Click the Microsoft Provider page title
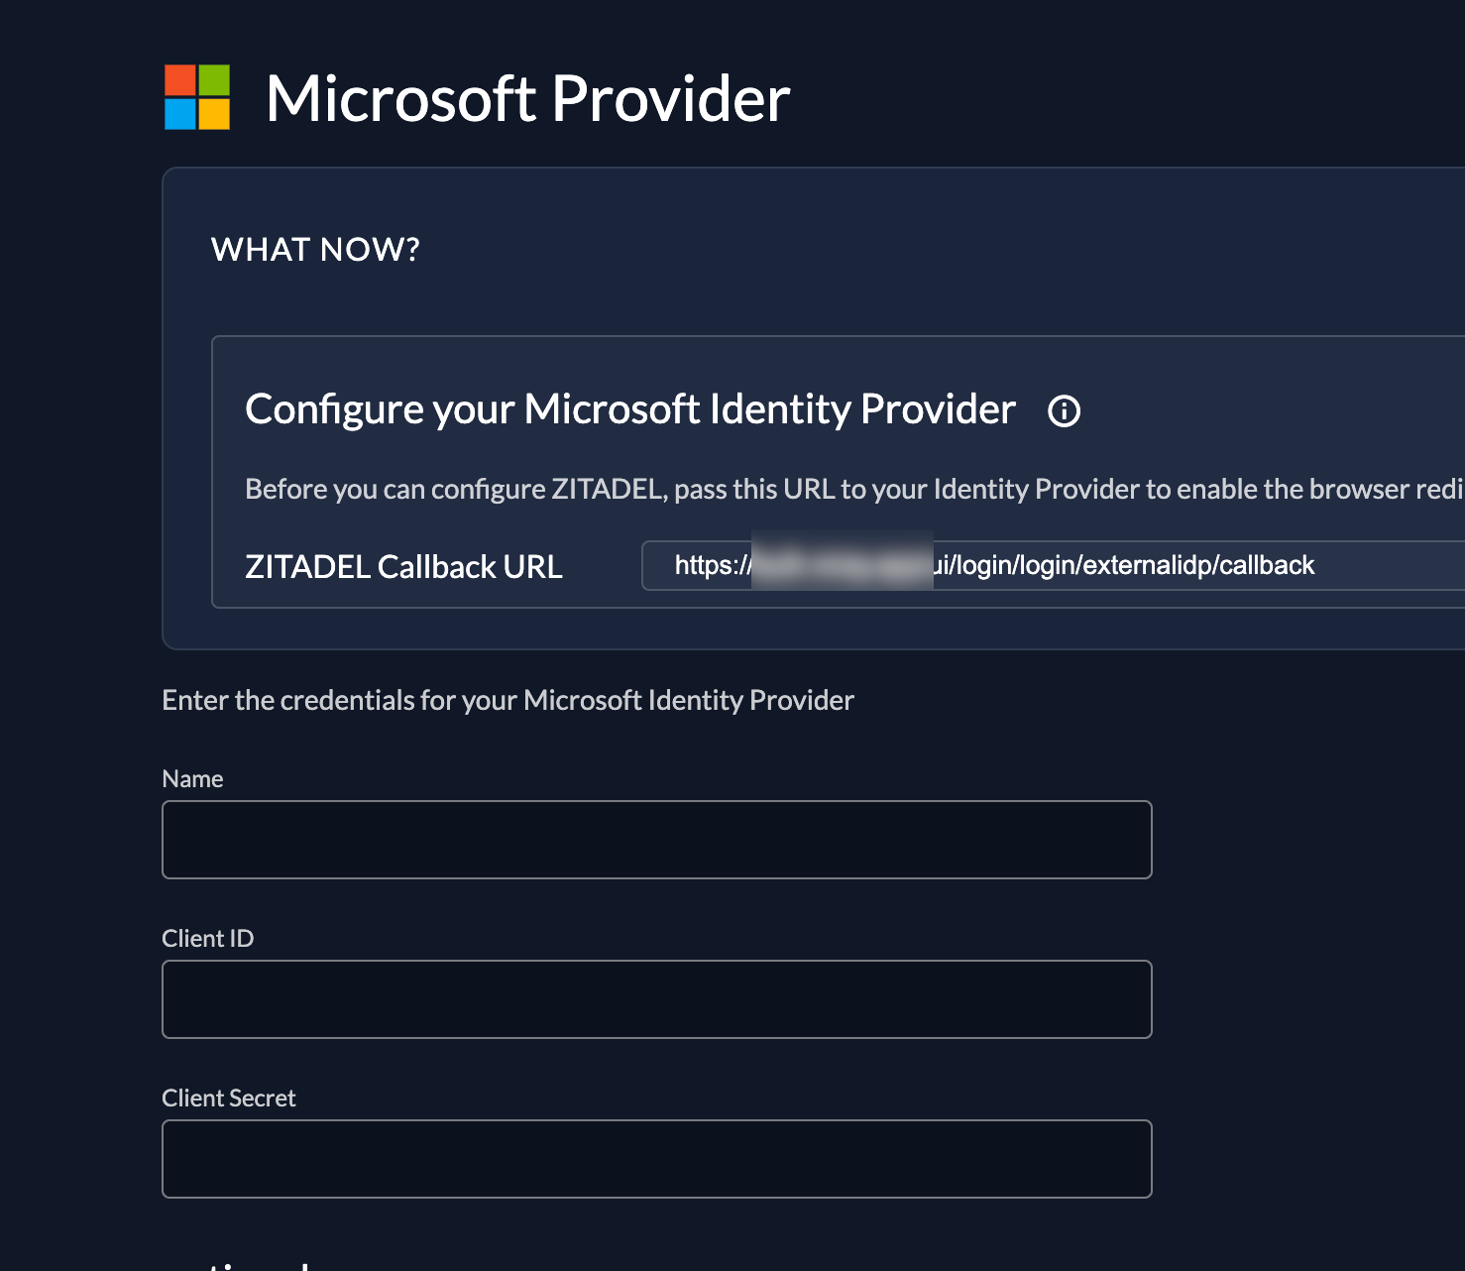1465x1271 pixels. [x=527, y=99]
